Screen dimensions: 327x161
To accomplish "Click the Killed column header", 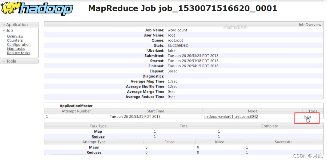I will pos(220,142).
